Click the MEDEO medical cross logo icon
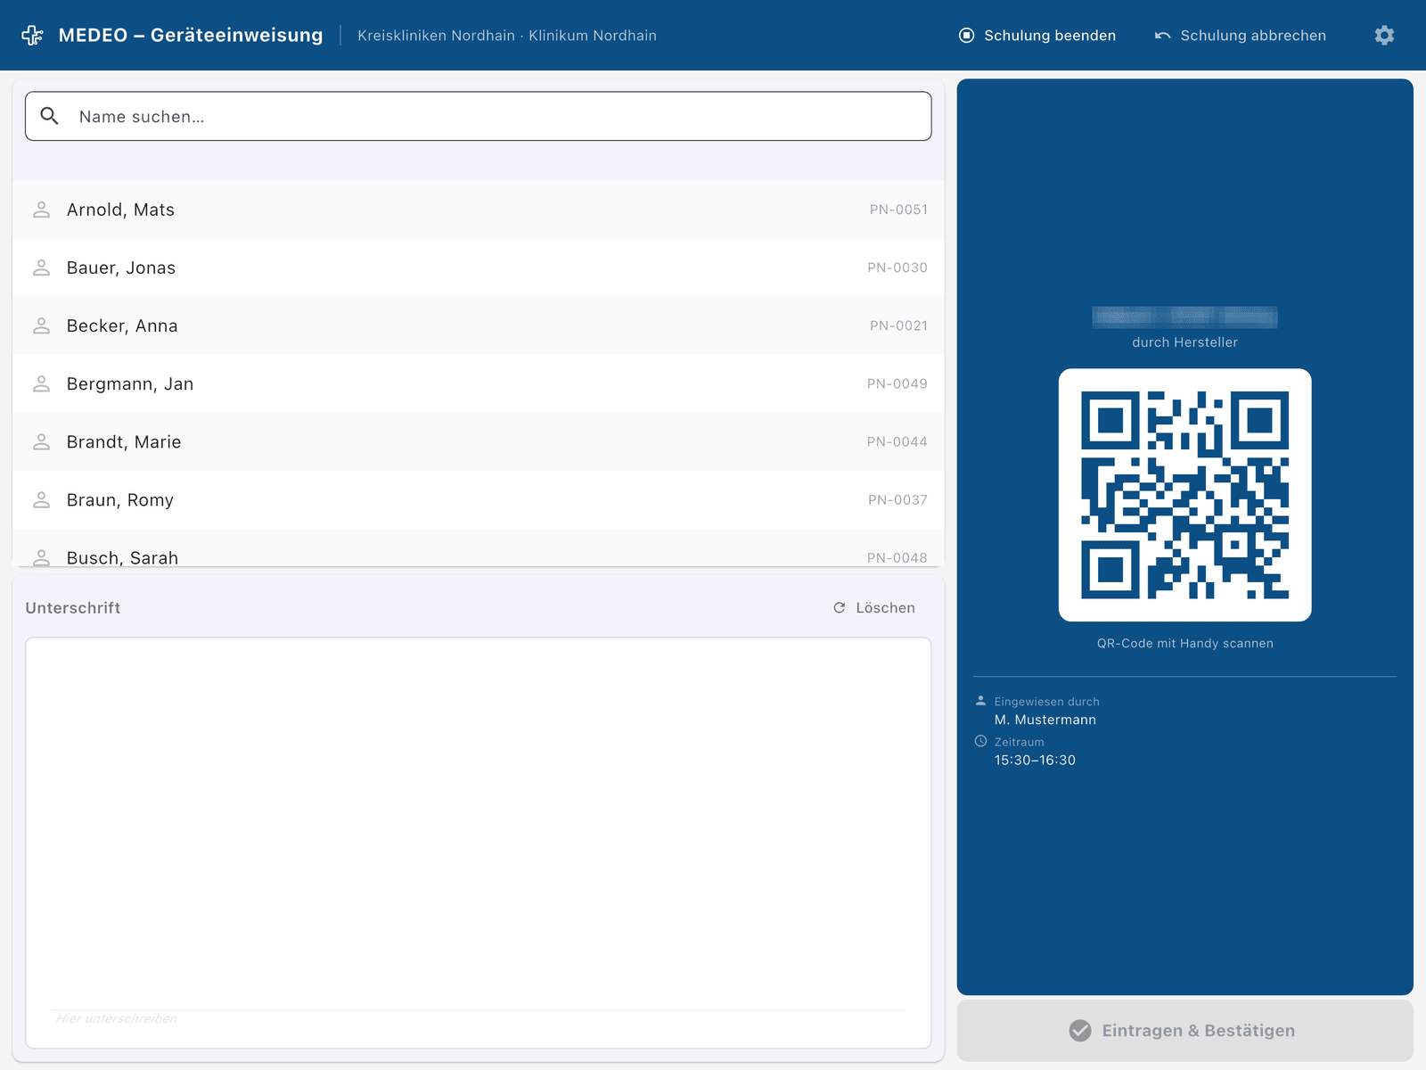The width and height of the screenshot is (1426, 1070). (32, 36)
